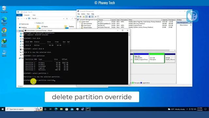The height and width of the screenshot is (118, 209).
Task: Collapse Disk Management section in Actions pane
Action: 191,23
